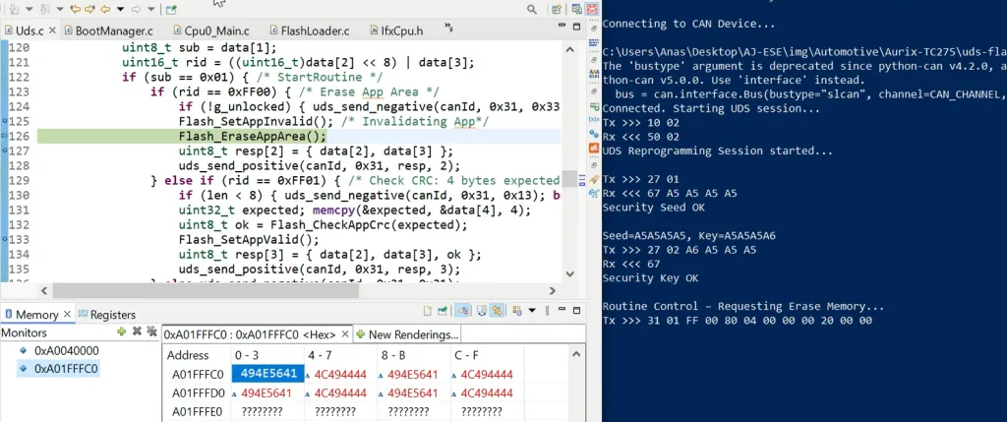This screenshot has height=422, width=1007.
Task: Remove all memory monitors (double X)
Action: pyautogui.click(x=151, y=332)
